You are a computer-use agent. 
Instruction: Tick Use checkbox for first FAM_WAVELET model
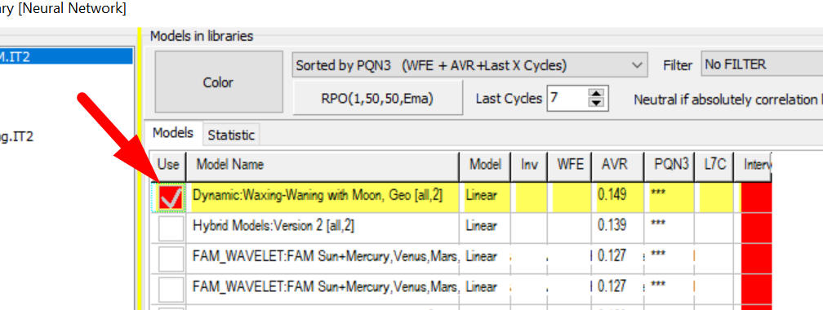pos(171,258)
